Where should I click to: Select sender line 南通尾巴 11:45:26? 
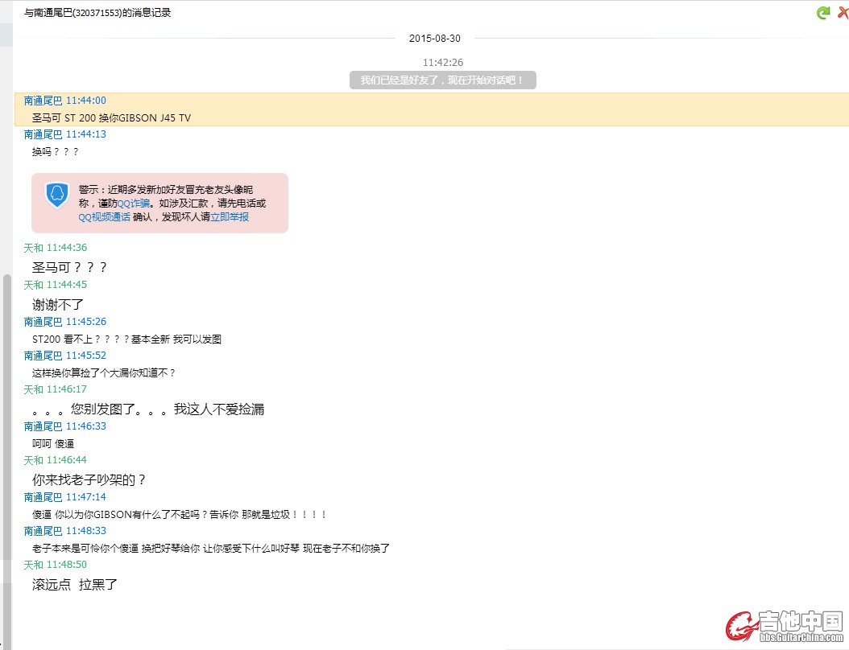coord(65,322)
